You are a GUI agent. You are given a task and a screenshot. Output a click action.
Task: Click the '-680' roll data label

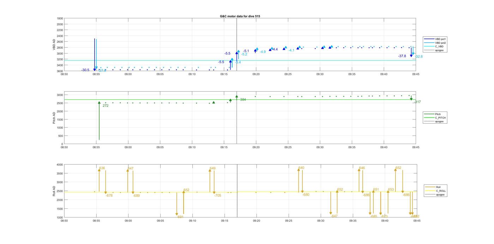pos(306,195)
